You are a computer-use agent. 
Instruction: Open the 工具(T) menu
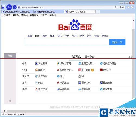44,15
